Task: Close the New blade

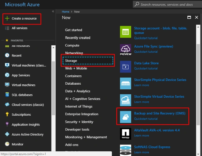Action: [196, 17]
